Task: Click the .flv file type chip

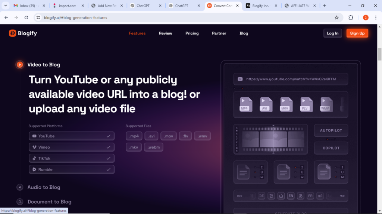Action: pos(185,136)
